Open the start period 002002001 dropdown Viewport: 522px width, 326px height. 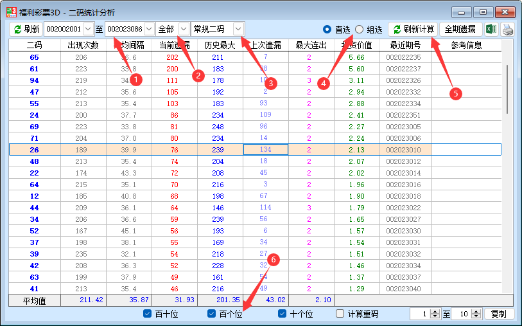[x=89, y=29]
